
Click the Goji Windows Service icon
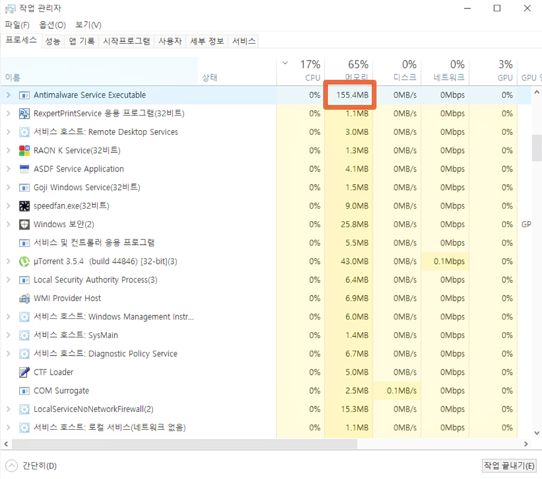(x=24, y=187)
